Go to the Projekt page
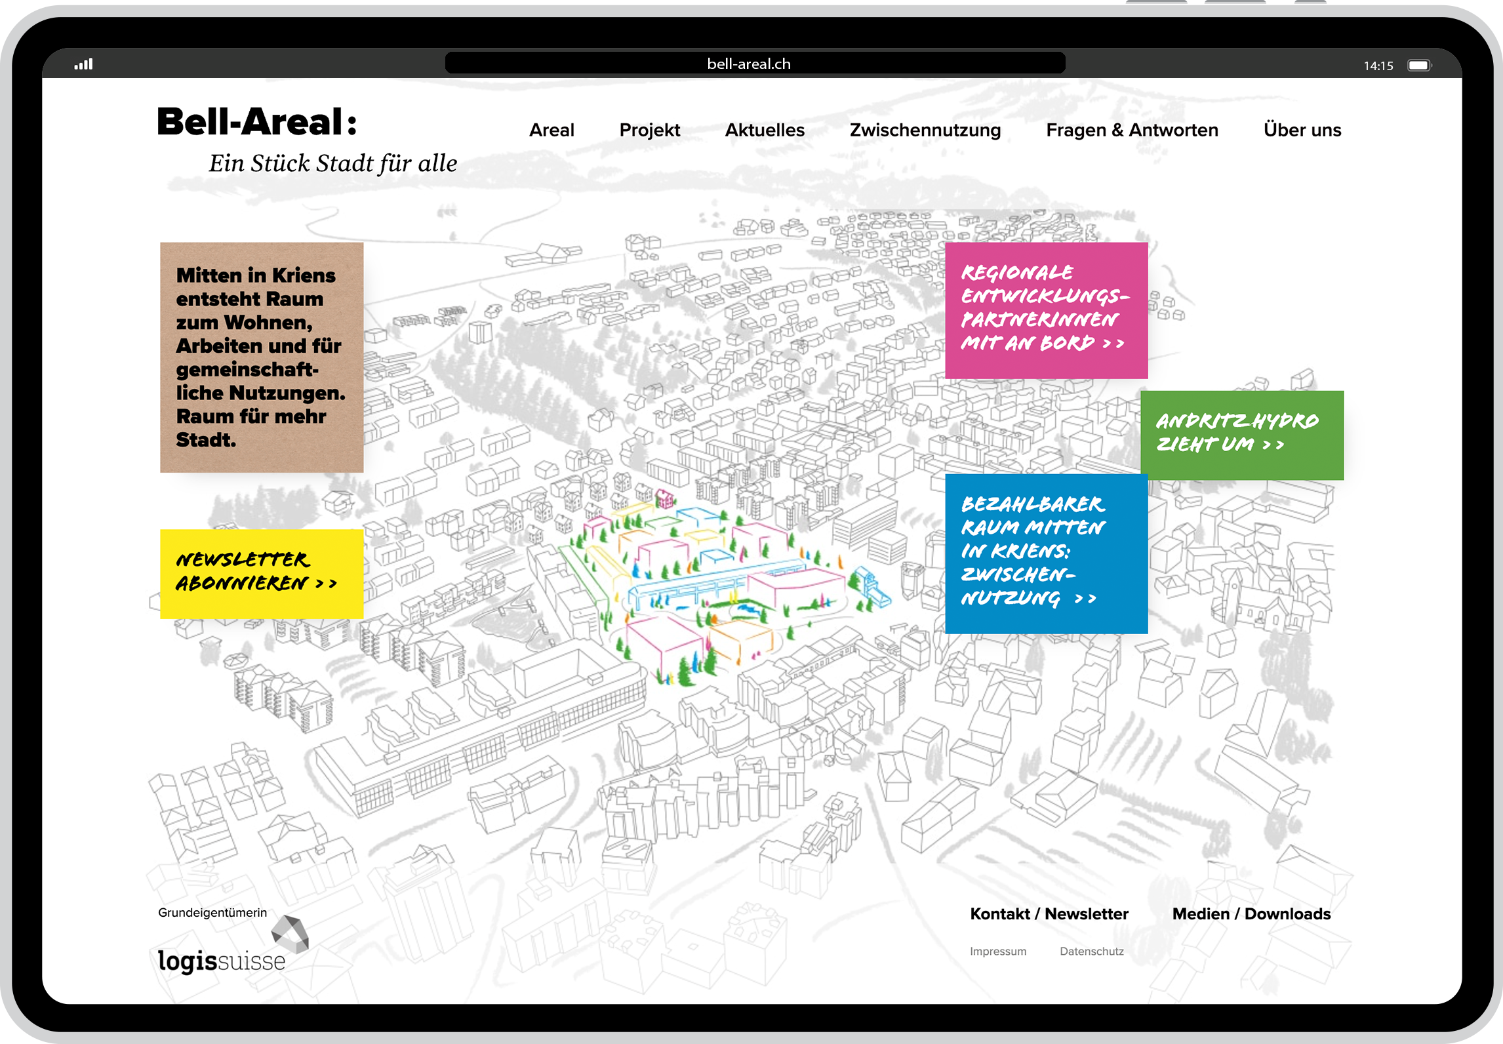Screen dimensions: 1503x1044 coord(649,130)
